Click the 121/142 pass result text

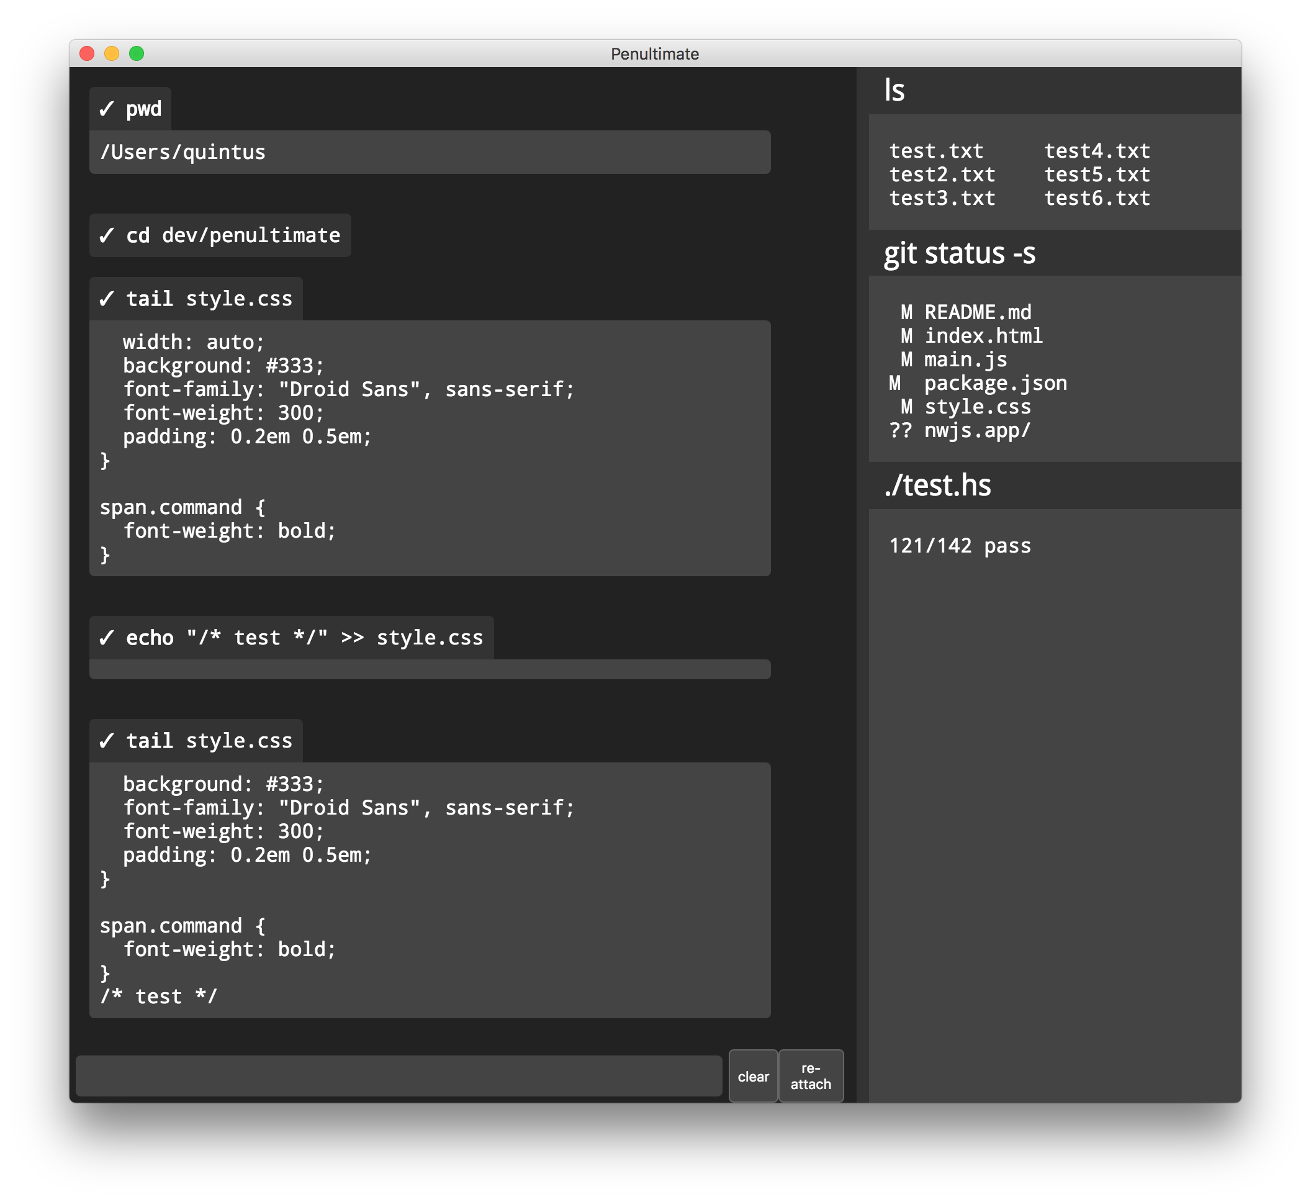tap(959, 546)
